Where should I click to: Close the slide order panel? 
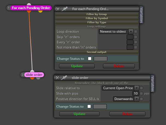click(57, 78)
